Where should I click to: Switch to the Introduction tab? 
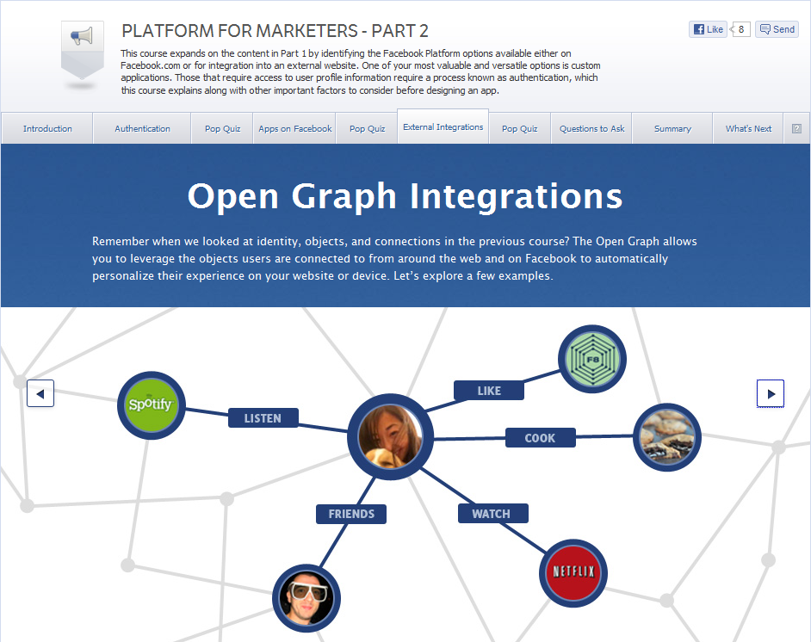pyautogui.click(x=47, y=129)
